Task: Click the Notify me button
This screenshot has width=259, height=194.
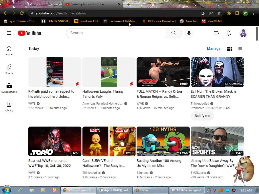Action: click(202, 116)
